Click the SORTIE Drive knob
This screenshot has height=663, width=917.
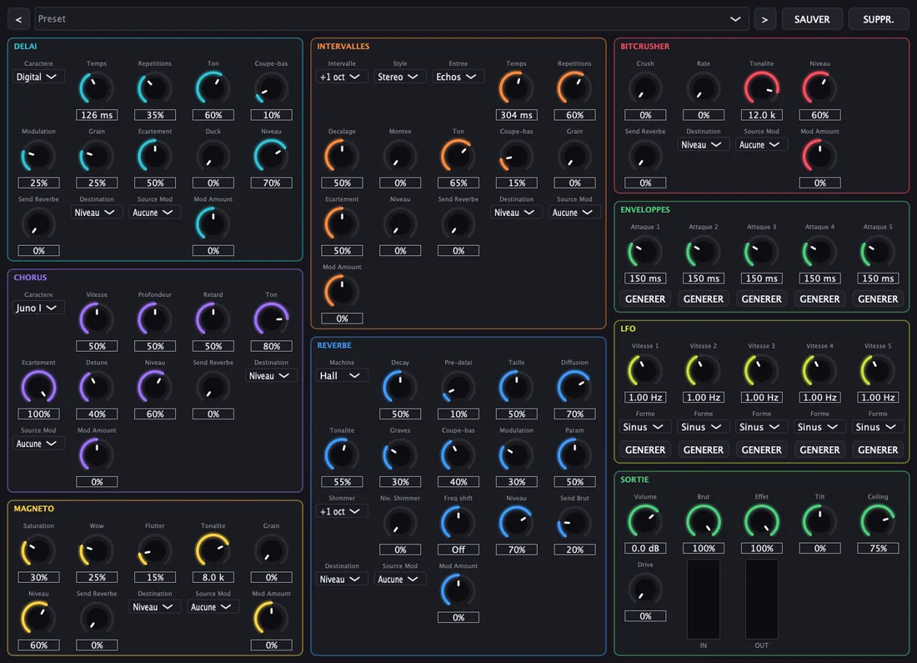[645, 590]
